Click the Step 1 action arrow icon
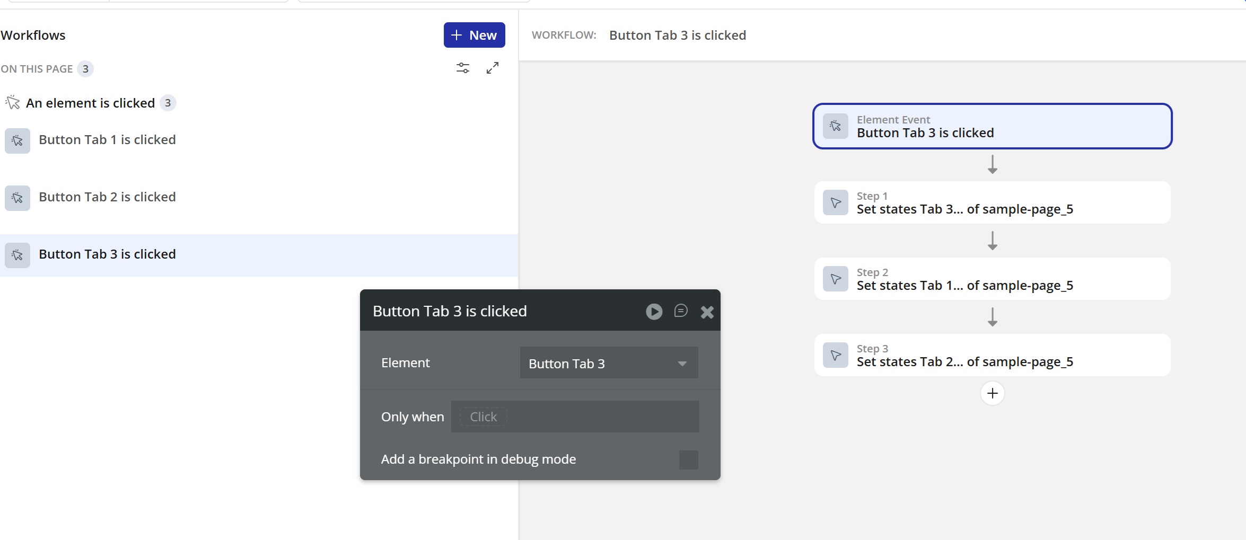1246x540 pixels. coord(836,202)
